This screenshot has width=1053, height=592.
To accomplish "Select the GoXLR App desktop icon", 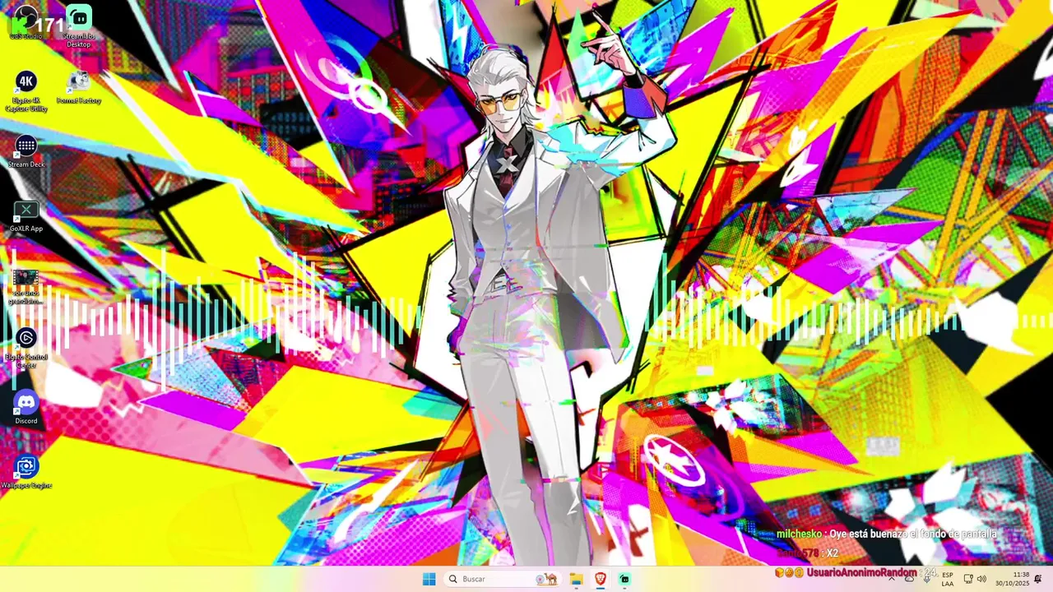I will tap(26, 215).
